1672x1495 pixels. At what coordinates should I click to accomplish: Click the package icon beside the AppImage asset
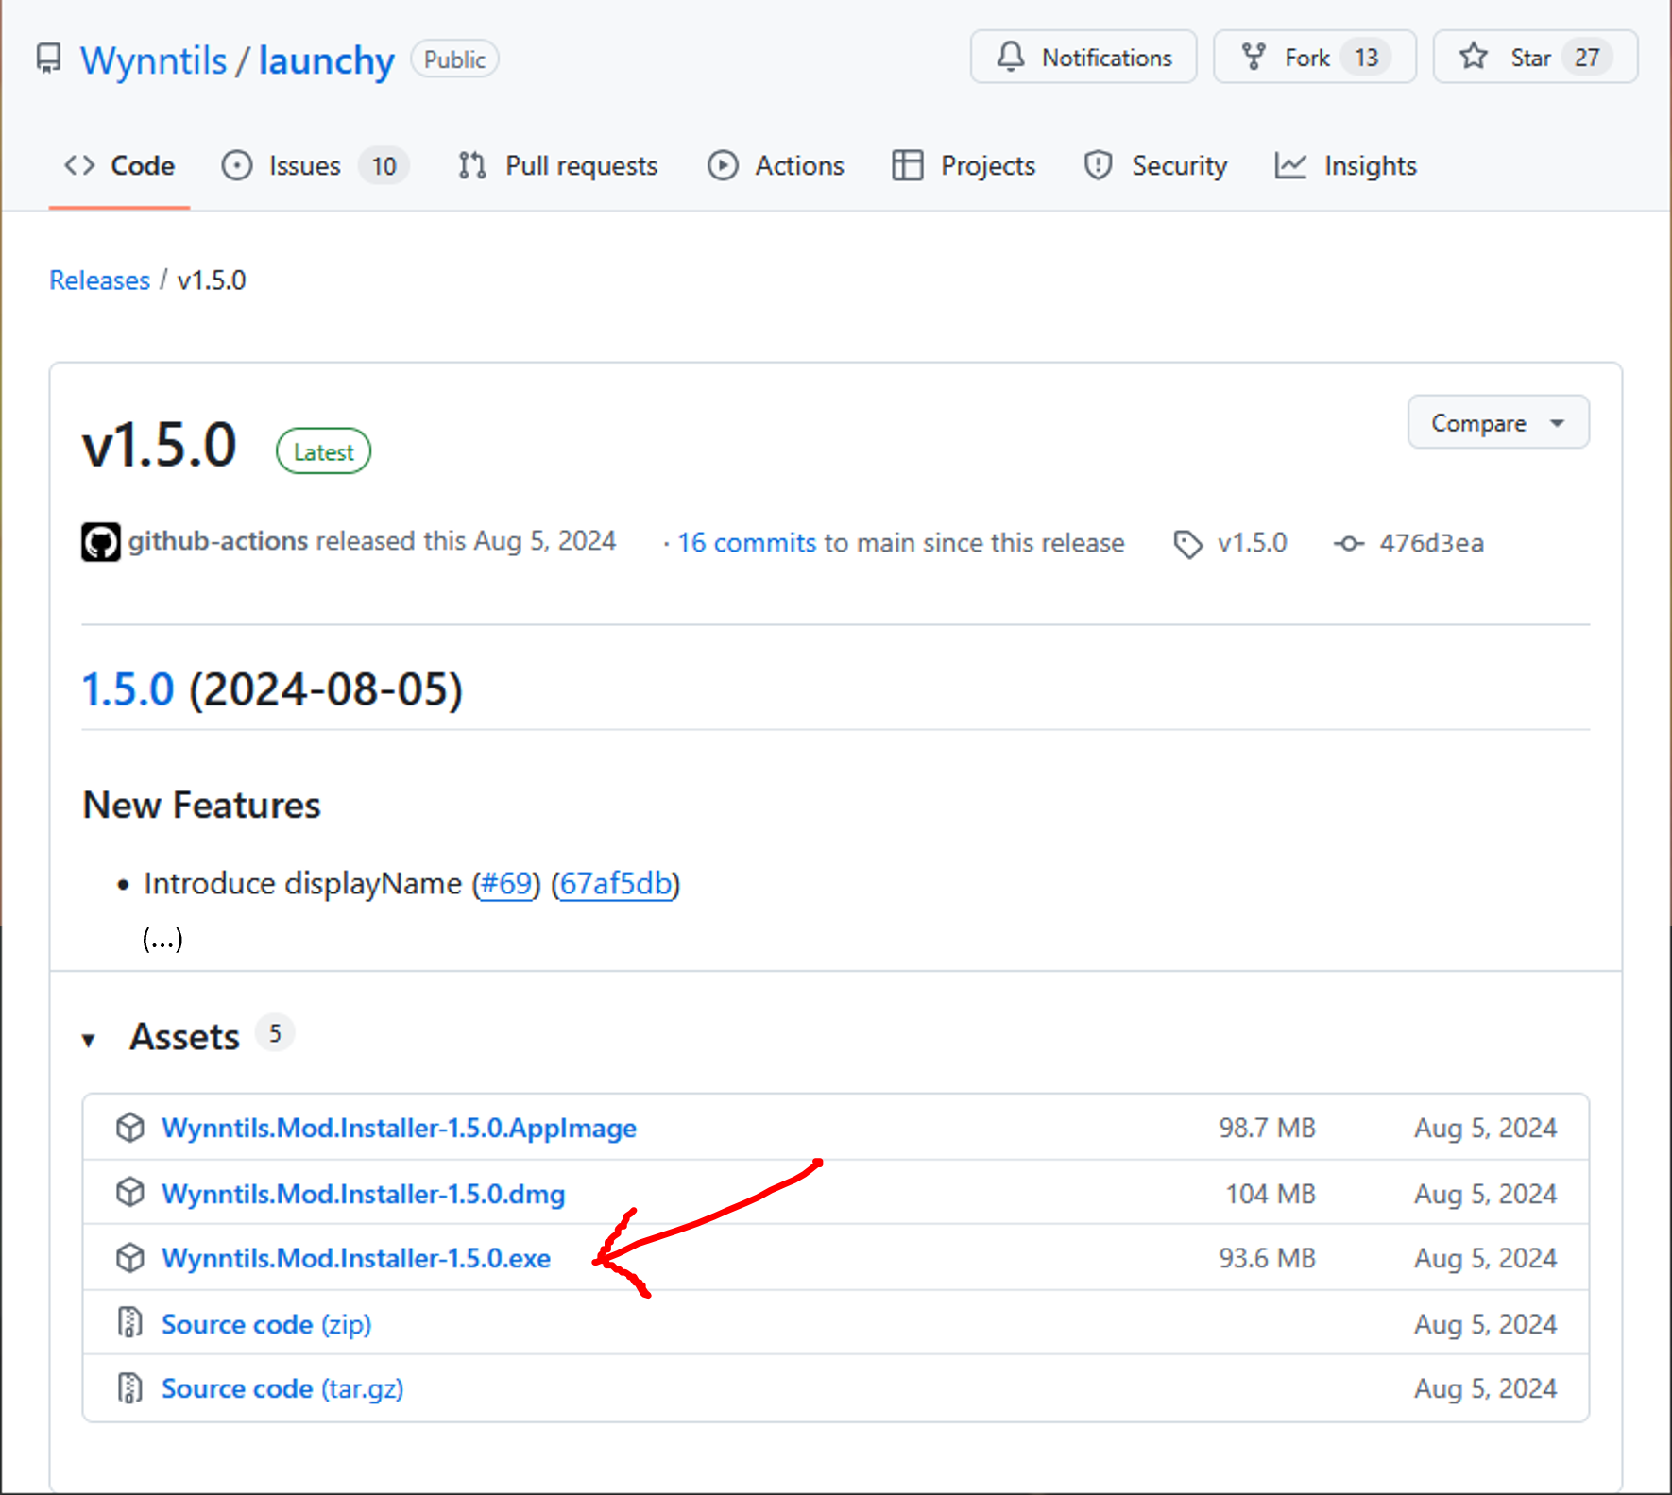(130, 1128)
